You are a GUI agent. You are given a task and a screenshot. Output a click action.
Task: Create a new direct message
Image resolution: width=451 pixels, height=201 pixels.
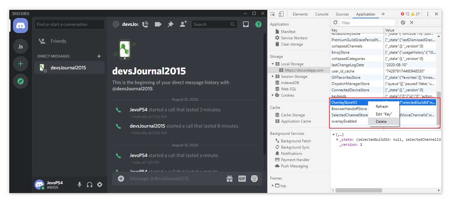pos(99,56)
